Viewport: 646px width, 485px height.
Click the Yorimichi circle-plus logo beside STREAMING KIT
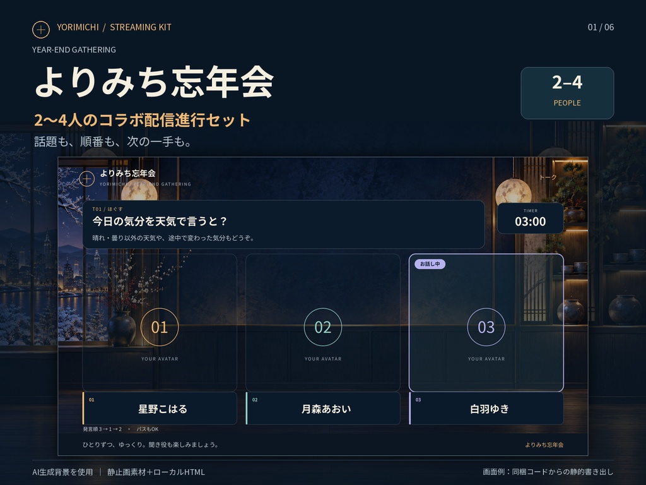tap(41, 30)
